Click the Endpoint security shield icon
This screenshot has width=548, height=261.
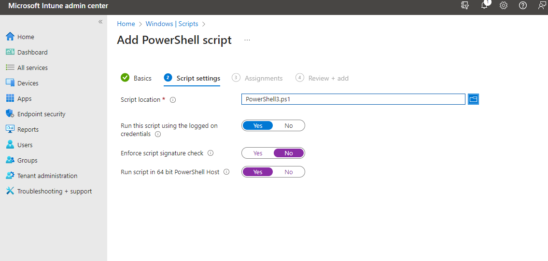coord(10,114)
